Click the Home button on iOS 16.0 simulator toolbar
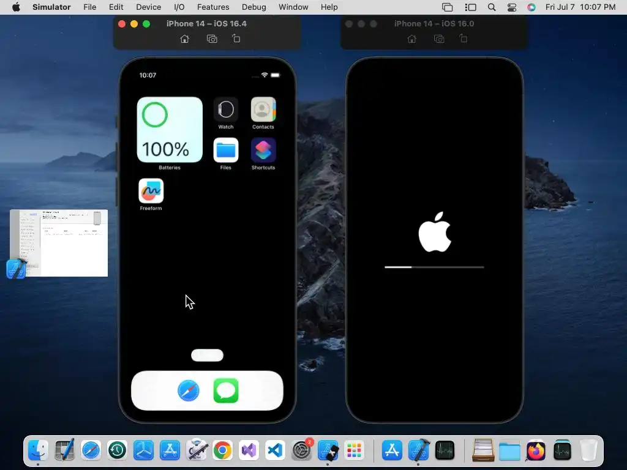627x470 pixels. pos(411,39)
